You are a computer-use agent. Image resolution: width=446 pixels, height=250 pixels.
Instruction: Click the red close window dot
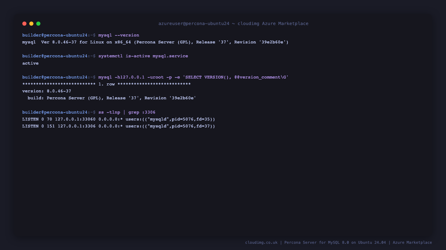[24, 24]
